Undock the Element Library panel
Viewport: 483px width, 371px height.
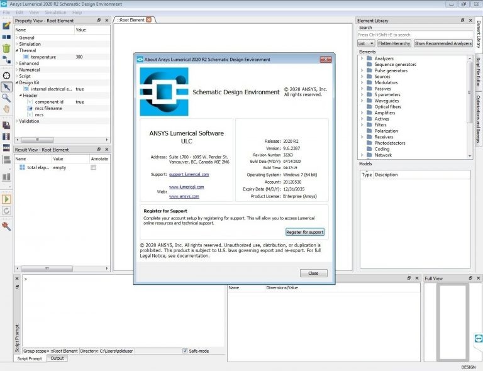point(462,20)
